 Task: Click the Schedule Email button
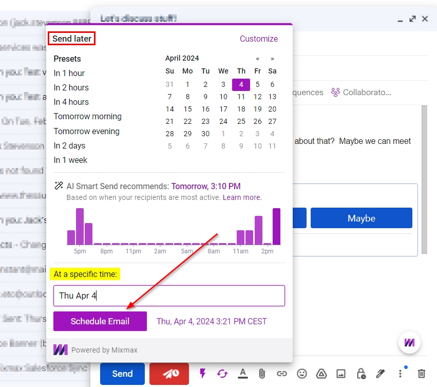tap(100, 321)
